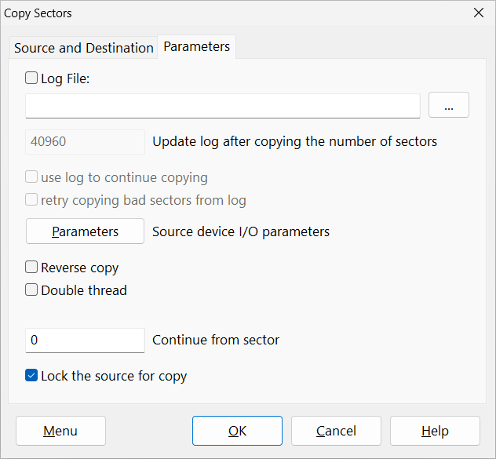Click the Copy Sectors title bar
Viewport: 496px width, 459px height.
point(235,13)
